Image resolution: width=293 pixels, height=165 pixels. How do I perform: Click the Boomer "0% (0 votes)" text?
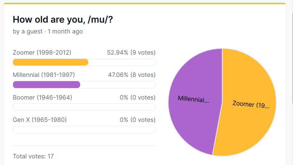click(x=138, y=97)
